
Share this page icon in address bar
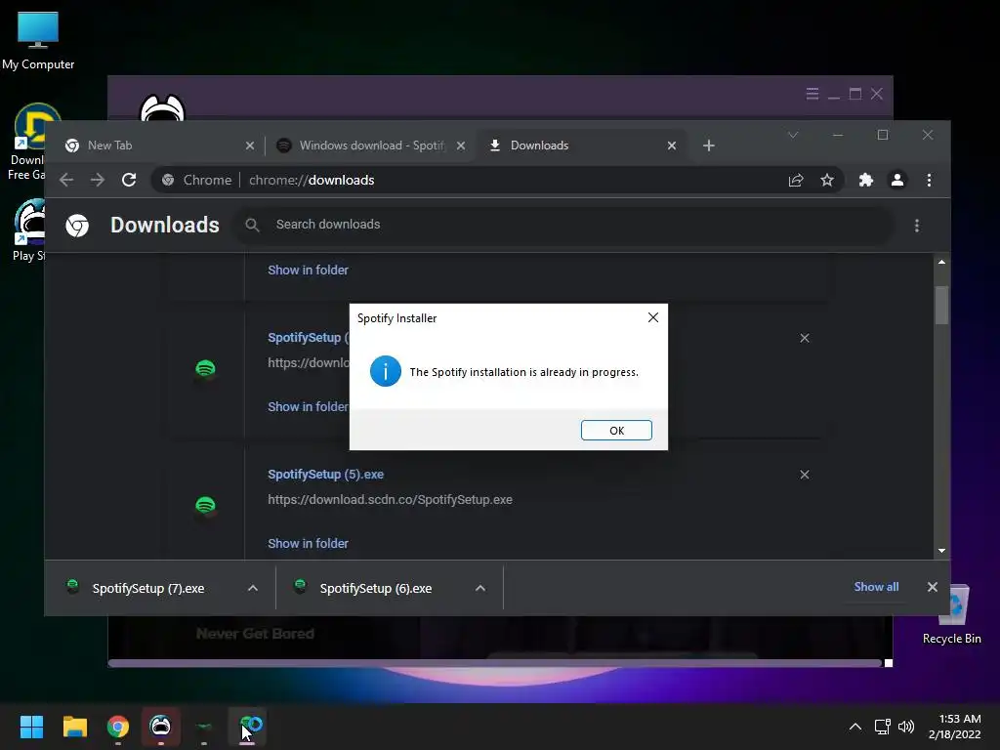point(795,181)
